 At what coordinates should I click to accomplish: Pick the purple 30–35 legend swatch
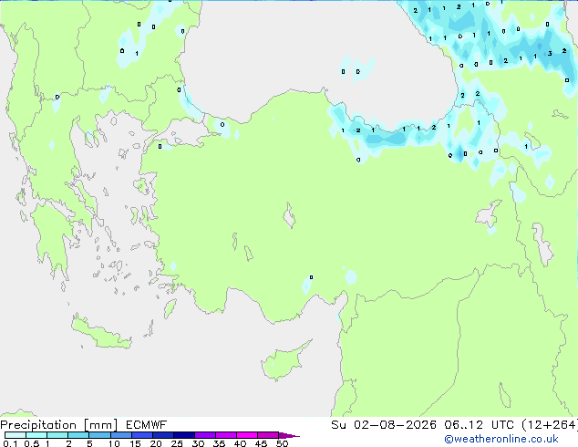(x=205, y=435)
